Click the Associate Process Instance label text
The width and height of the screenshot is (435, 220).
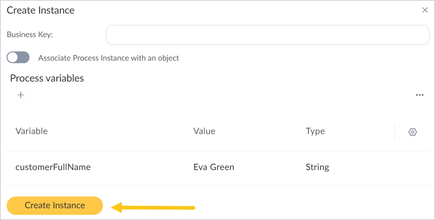coord(108,58)
